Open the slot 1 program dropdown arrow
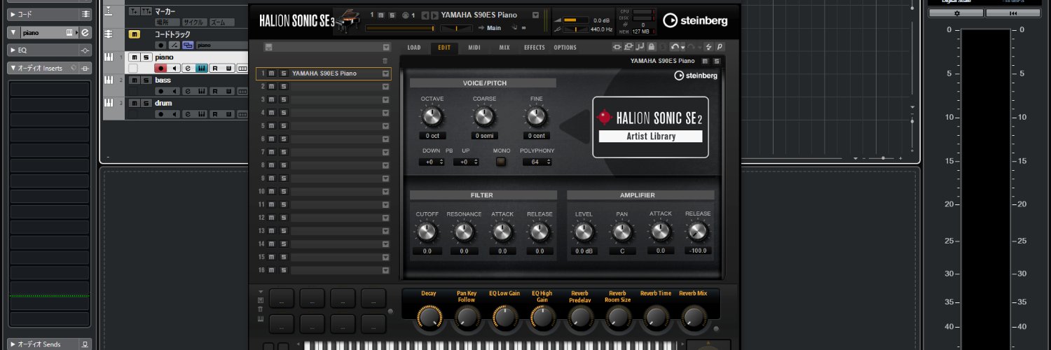Screen dimensions: 1051x350 pyautogui.click(x=385, y=73)
